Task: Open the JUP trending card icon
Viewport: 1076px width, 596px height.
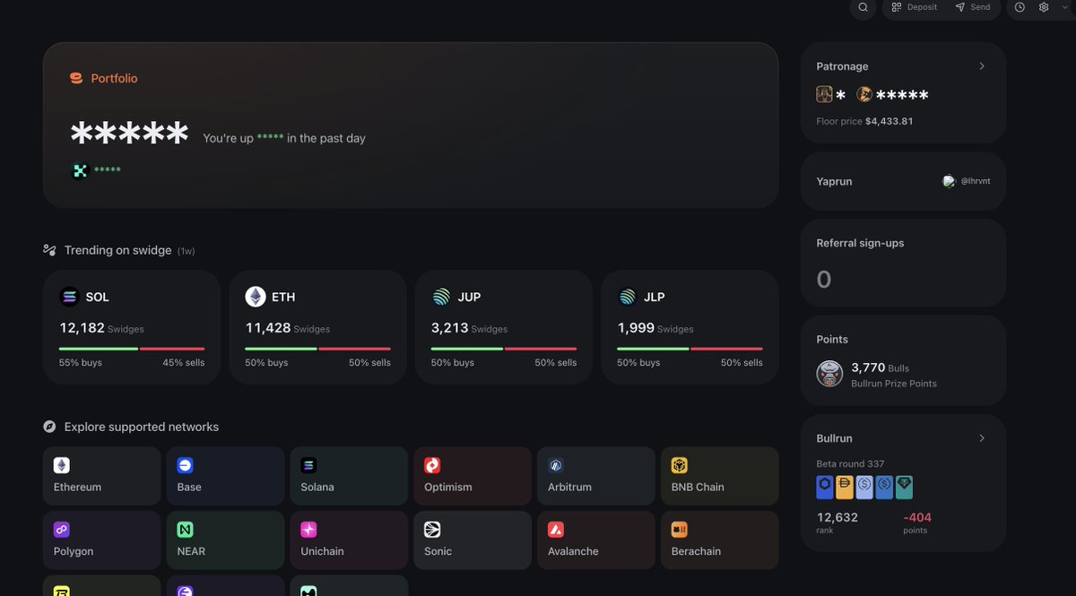Action: tap(441, 297)
